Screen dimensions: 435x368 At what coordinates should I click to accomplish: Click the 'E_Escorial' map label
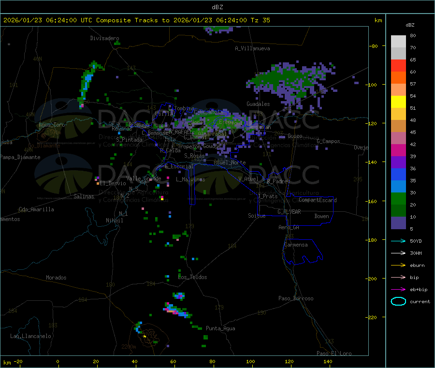[179, 166]
